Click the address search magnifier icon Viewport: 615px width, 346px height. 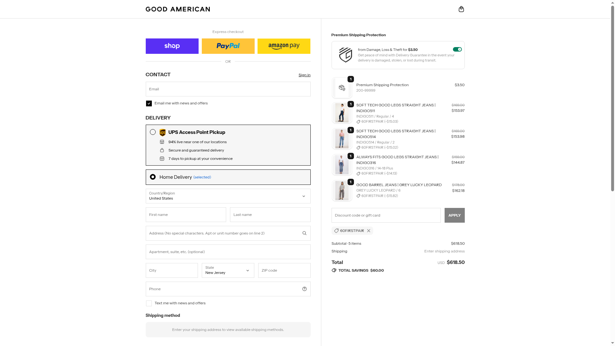304,233
